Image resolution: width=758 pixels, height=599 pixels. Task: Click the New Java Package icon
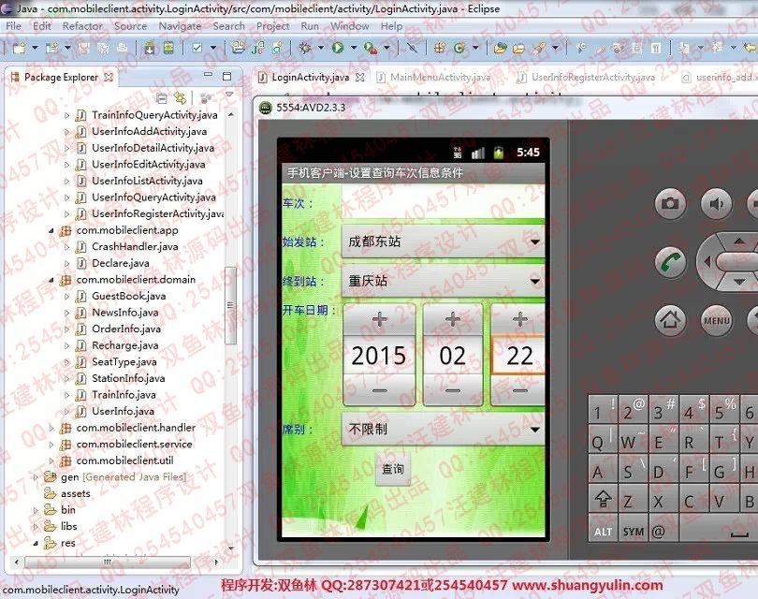pos(440,48)
